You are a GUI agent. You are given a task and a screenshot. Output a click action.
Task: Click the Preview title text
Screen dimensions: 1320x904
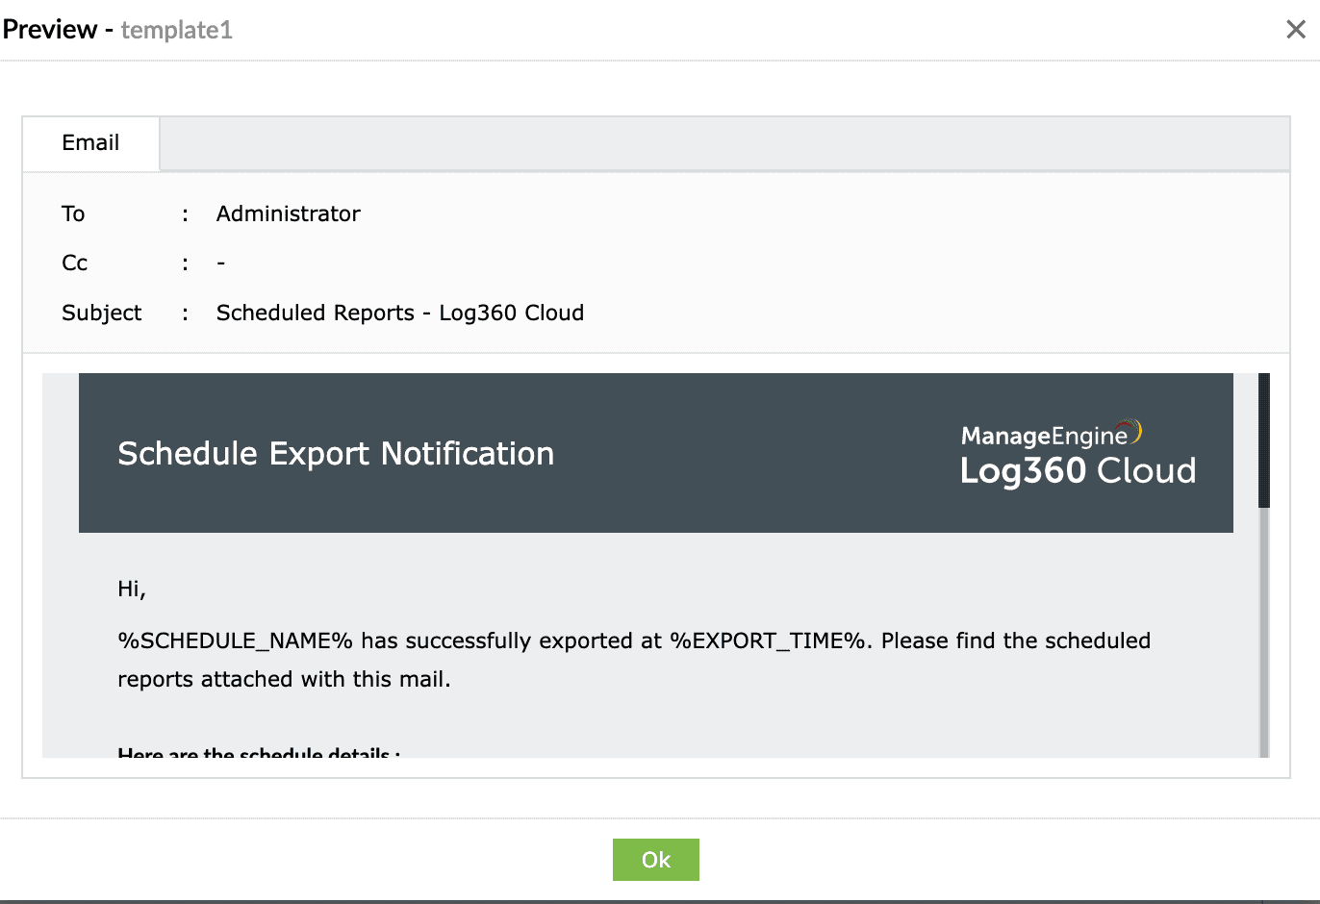[x=49, y=30]
